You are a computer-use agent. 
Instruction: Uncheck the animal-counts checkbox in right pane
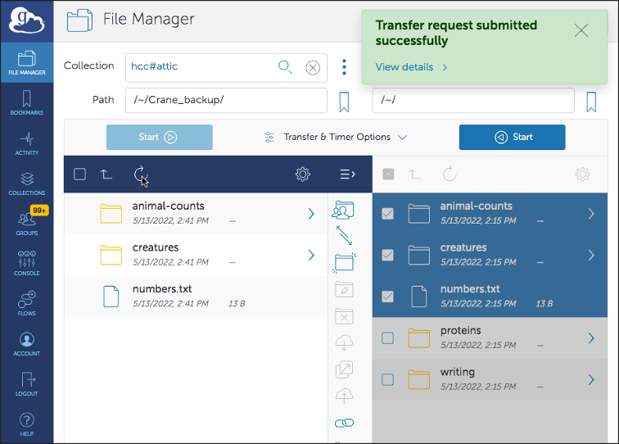coord(388,214)
